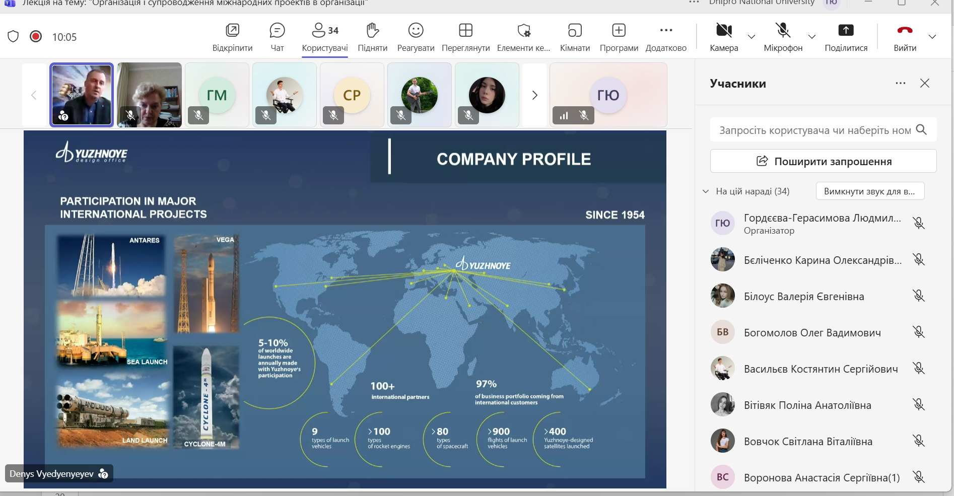Collapse the 'На цій нараді (34)' list
Screen dimensions: 954x496
[706, 191]
